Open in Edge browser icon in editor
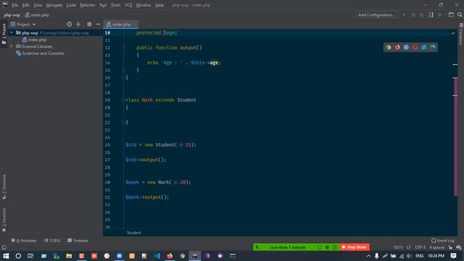The height and width of the screenshot is (261, 464). [x=433, y=47]
